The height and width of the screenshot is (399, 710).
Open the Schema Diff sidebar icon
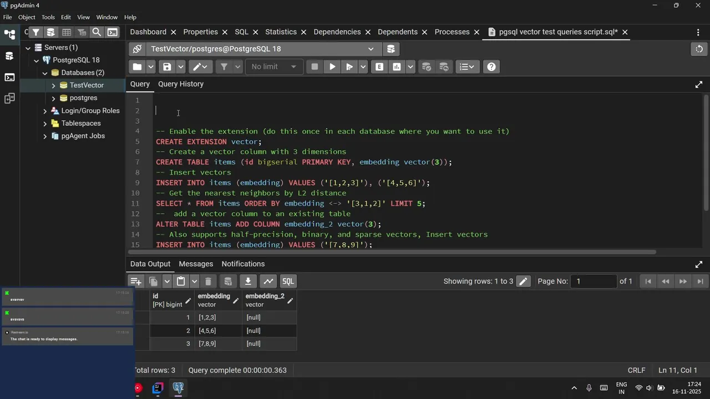click(9, 99)
